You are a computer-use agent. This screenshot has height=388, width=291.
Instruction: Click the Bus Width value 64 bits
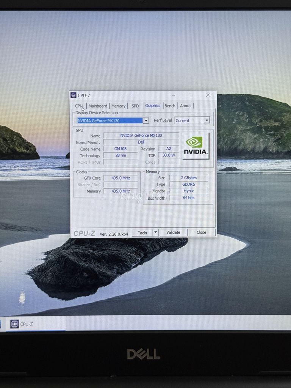click(189, 198)
